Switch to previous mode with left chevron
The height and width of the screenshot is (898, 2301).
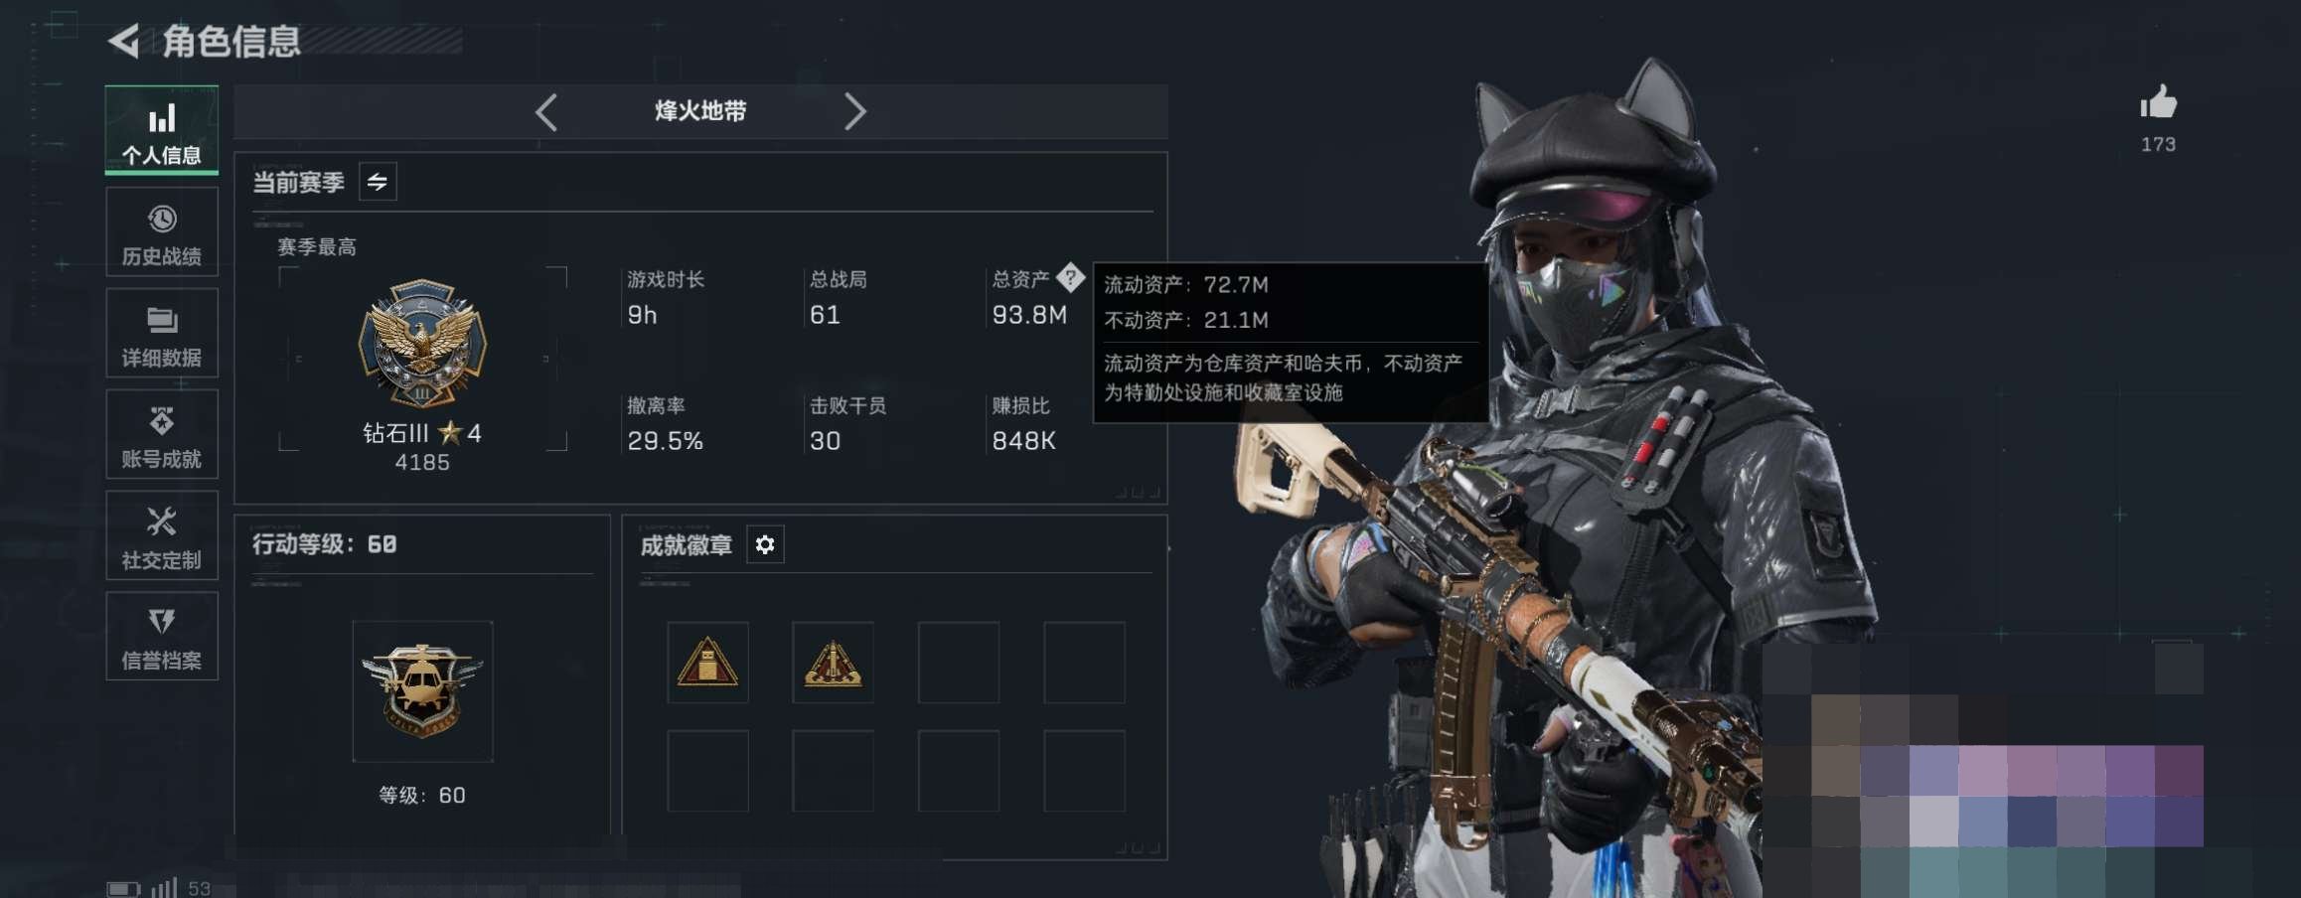tap(546, 112)
